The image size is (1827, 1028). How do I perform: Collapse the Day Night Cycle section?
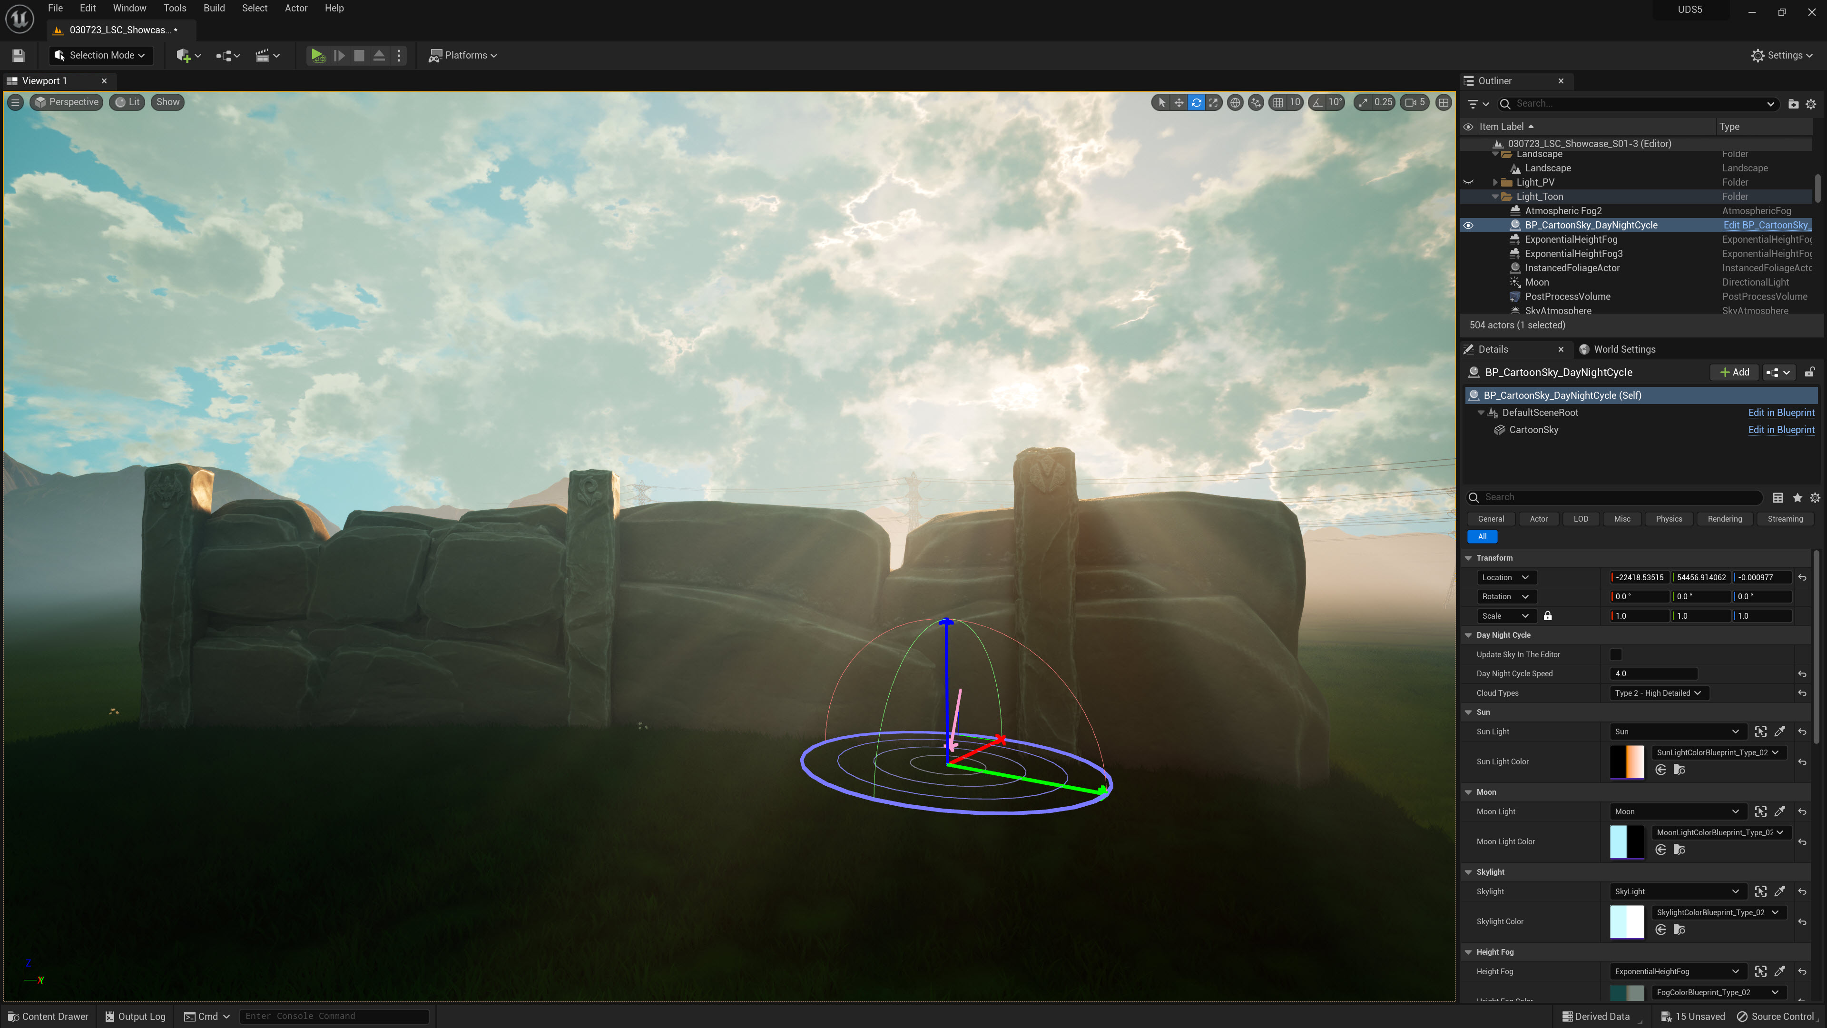click(x=1469, y=635)
